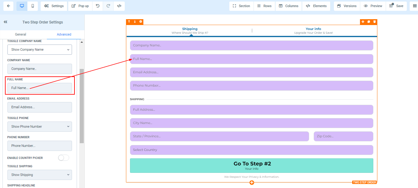Image resolution: width=418 pixels, height=188 pixels.
Task: Click the settings panel vertical scrollbar
Action: coord(82,106)
